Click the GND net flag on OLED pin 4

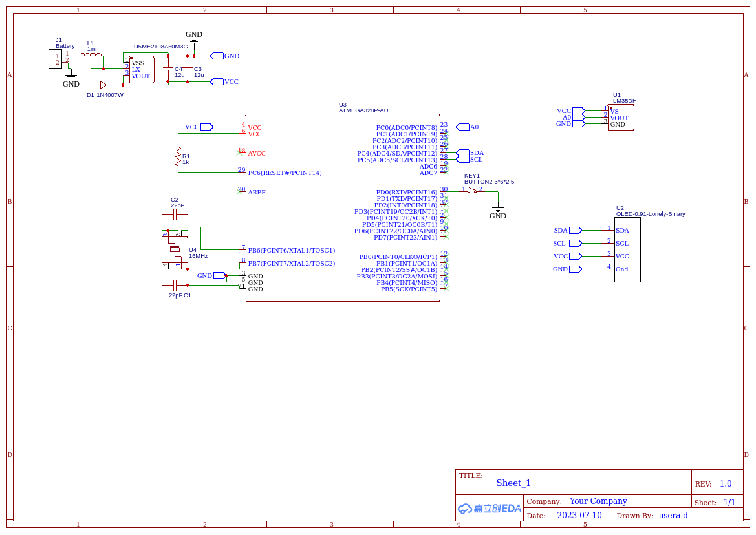click(x=567, y=269)
